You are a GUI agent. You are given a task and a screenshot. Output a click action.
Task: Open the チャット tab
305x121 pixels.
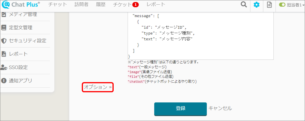click(58, 5)
